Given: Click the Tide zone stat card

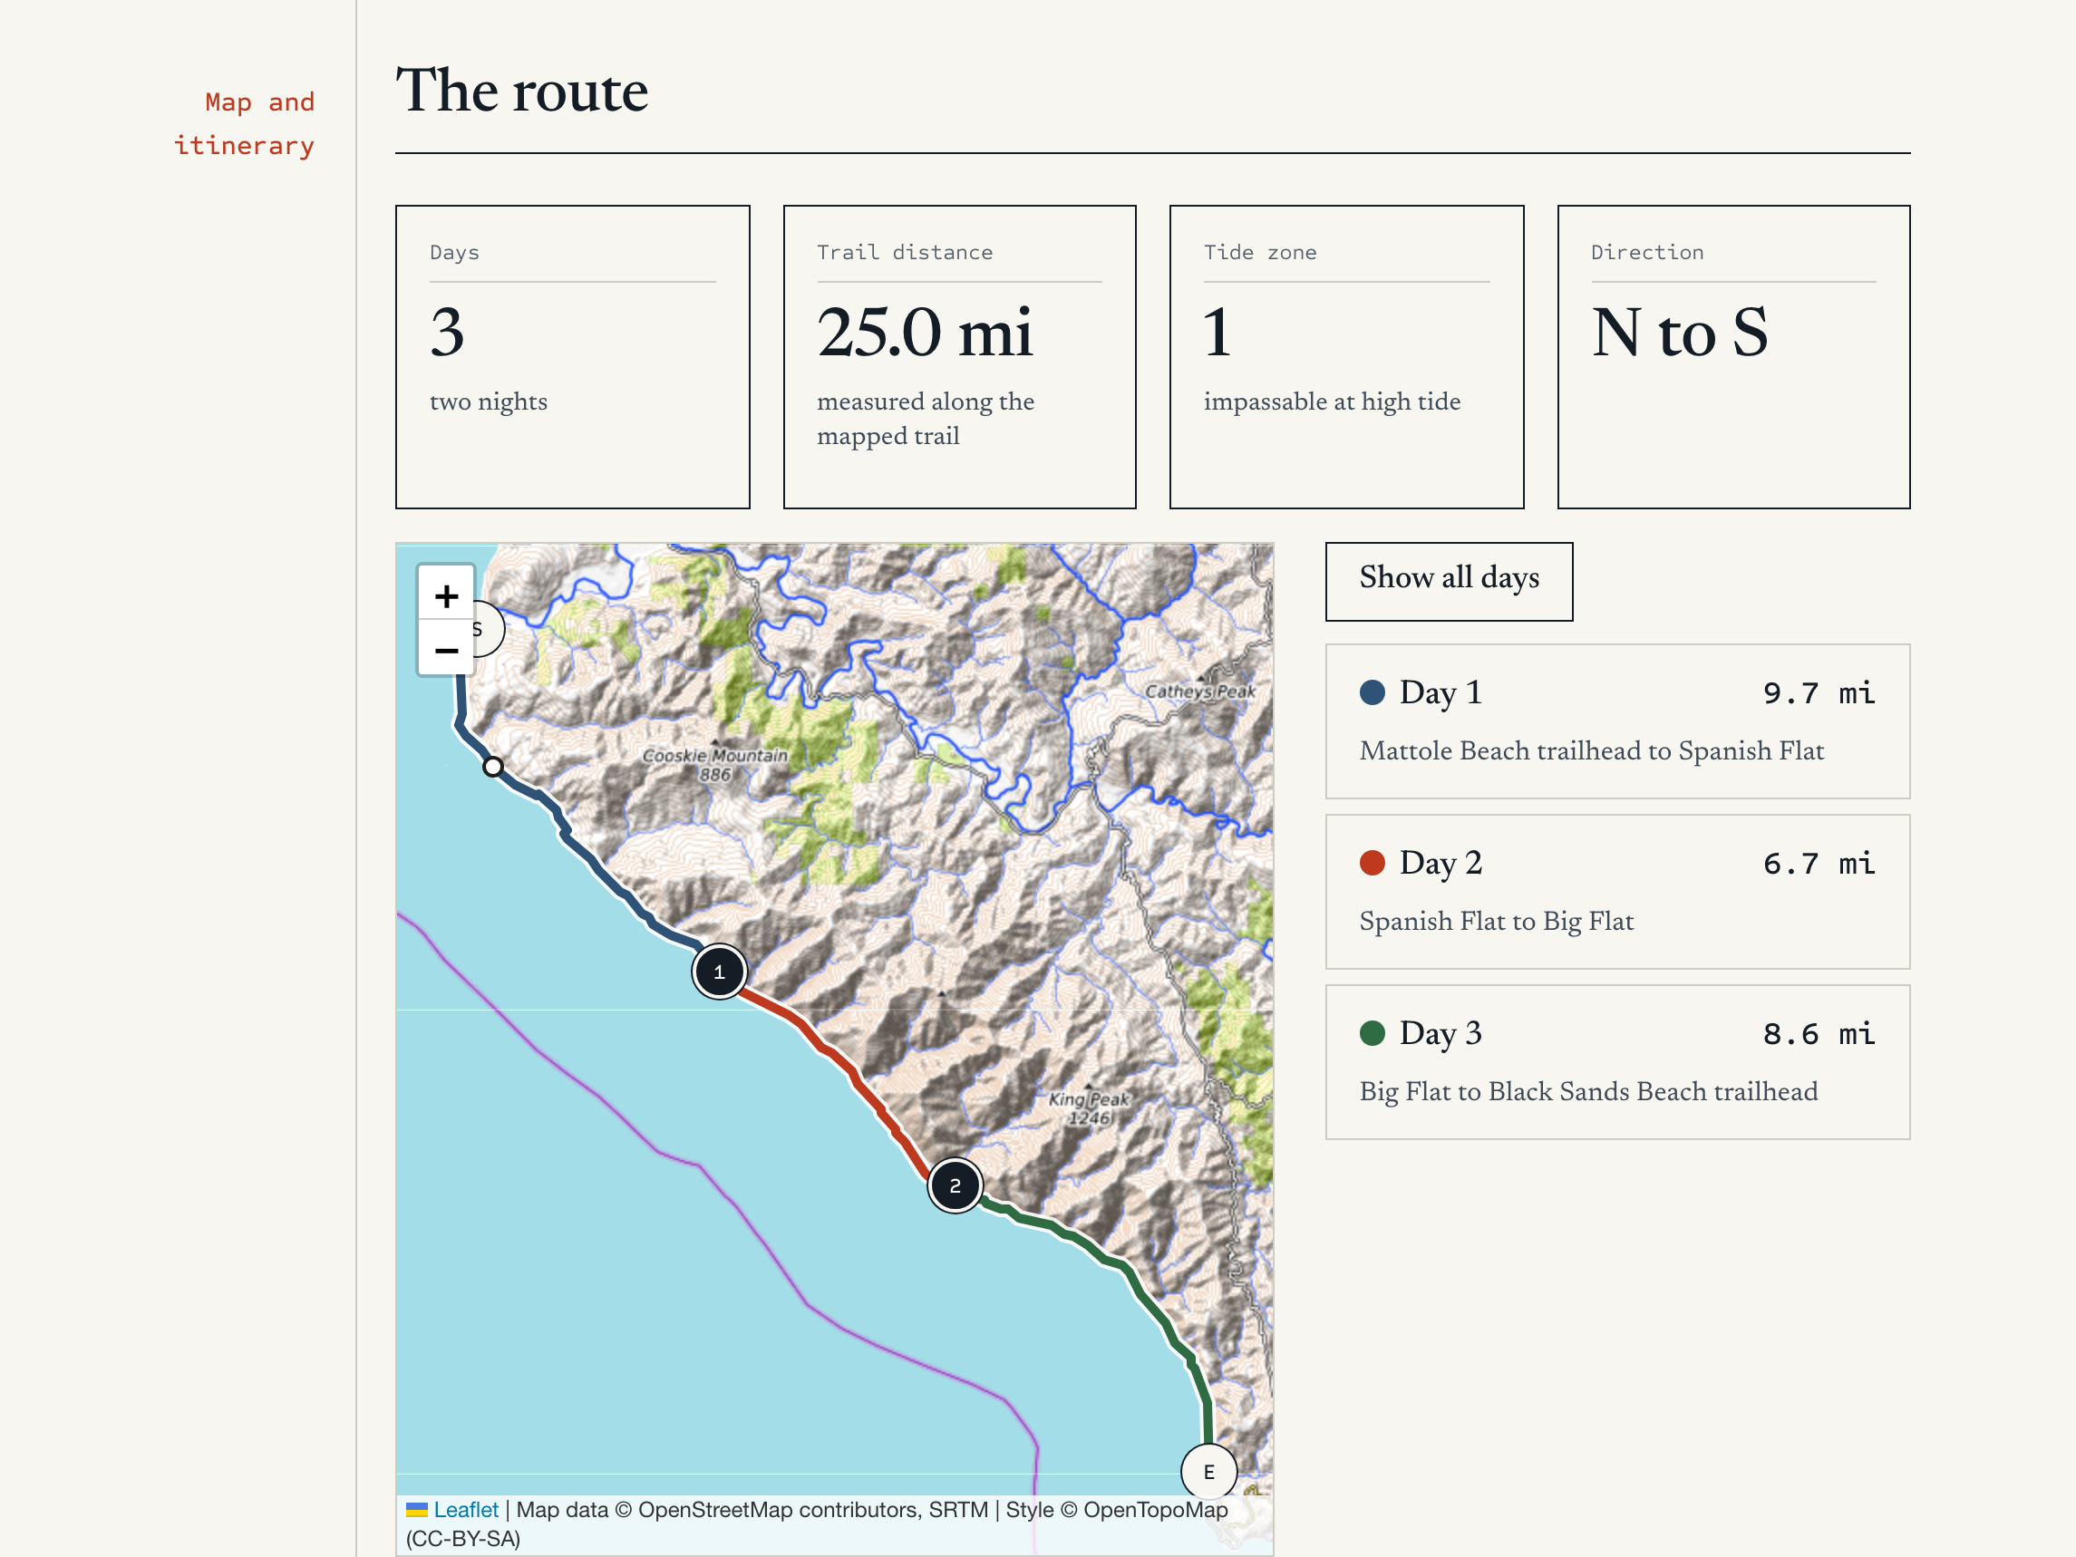Looking at the screenshot, I should click(x=1346, y=357).
